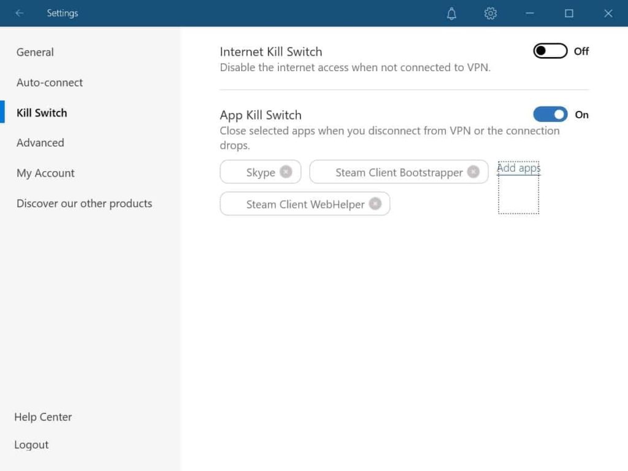Click the back arrow in title bar

[x=20, y=13]
